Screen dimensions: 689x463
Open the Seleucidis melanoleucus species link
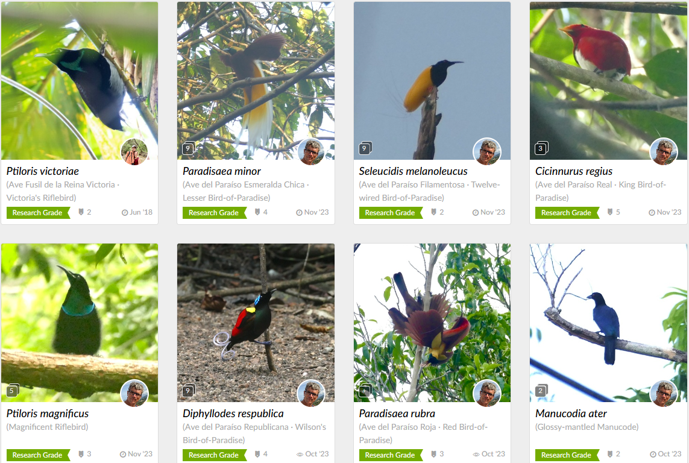[413, 171]
